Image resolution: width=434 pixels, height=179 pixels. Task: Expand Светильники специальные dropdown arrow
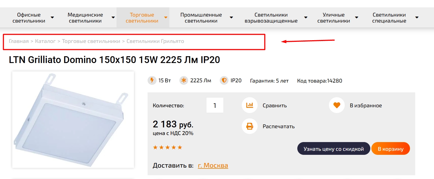point(417,18)
